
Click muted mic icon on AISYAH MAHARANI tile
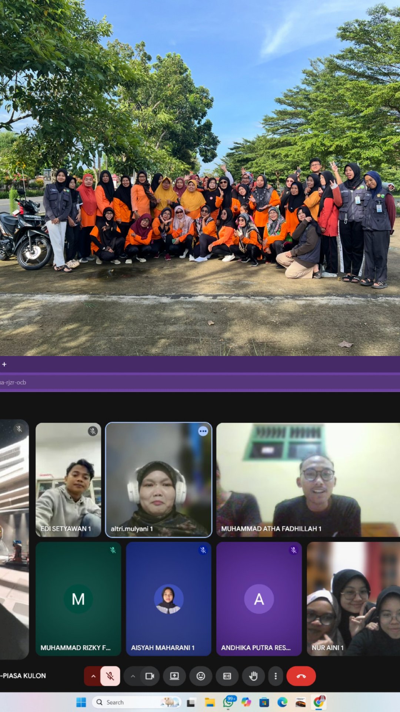tap(203, 550)
